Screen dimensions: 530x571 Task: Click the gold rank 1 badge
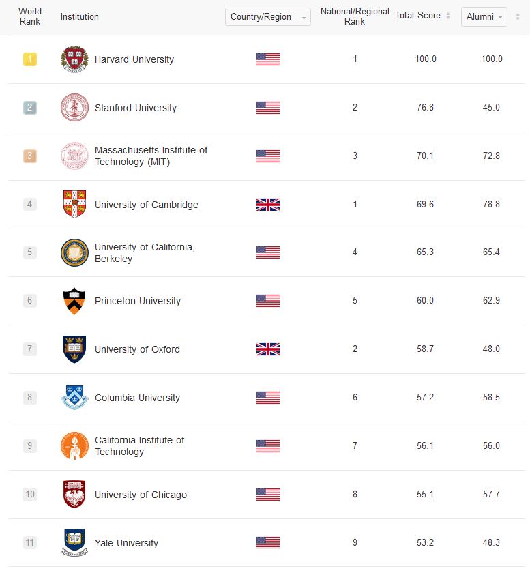[x=30, y=59]
